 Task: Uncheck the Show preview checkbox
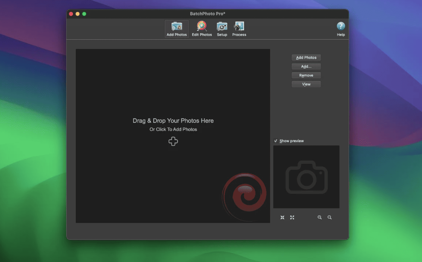click(x=276, y=141)
